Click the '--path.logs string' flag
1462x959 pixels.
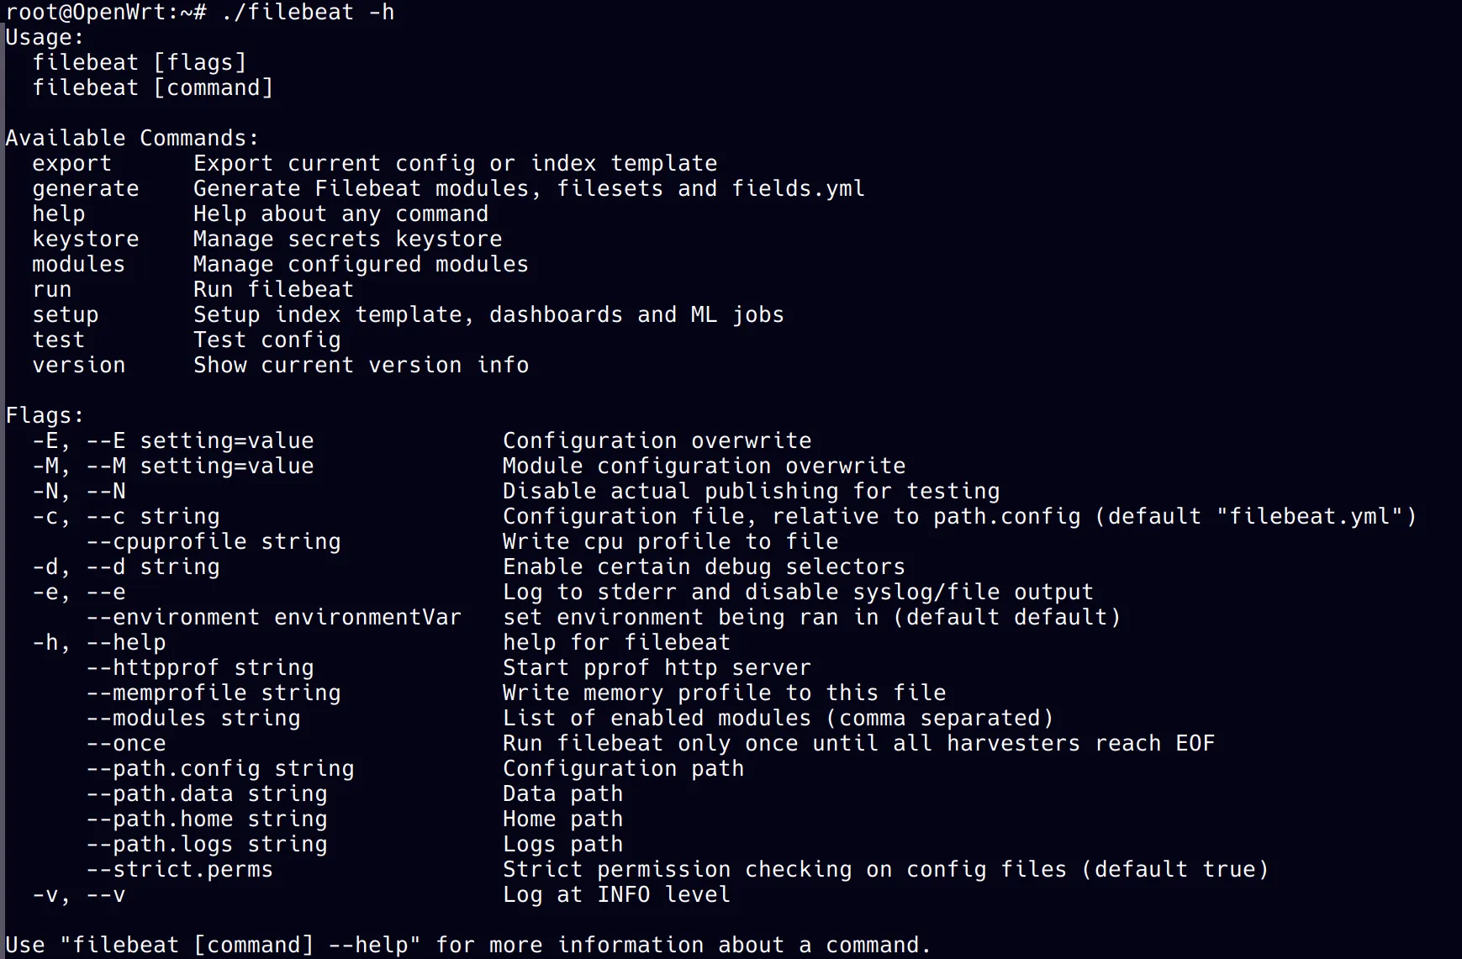coord(207,845)
